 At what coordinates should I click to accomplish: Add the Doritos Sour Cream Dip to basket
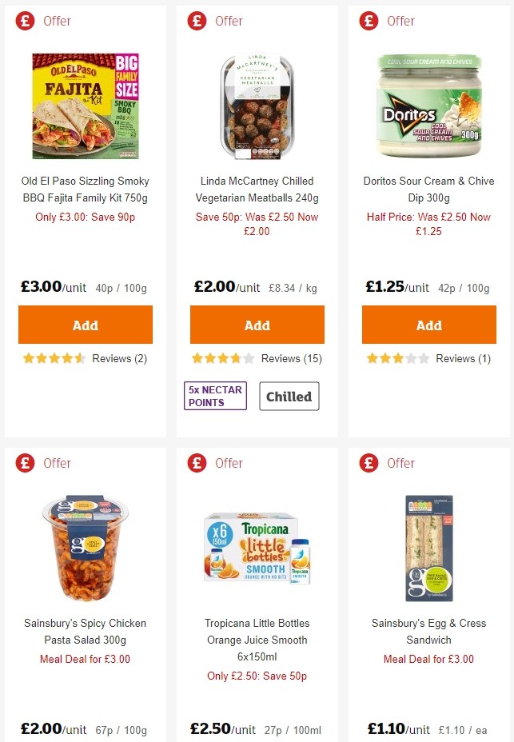coord(428,325)
